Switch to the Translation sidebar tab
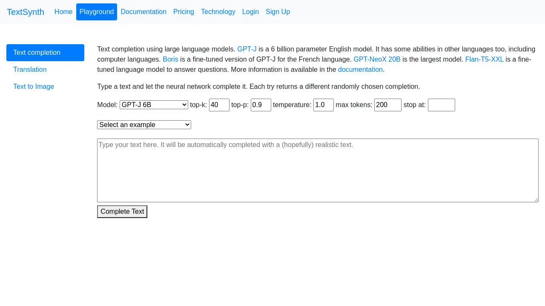545x306 pixels. 45,70
